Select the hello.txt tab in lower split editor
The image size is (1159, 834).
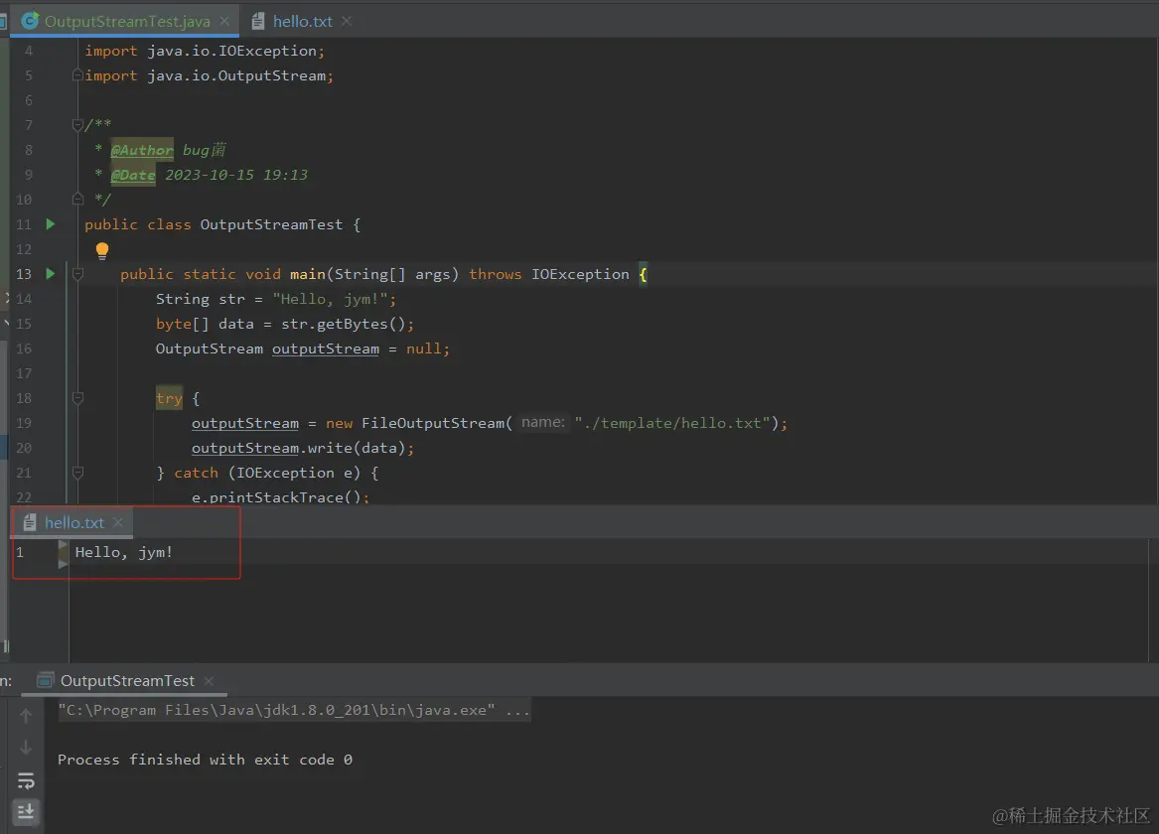click(73, 523)
